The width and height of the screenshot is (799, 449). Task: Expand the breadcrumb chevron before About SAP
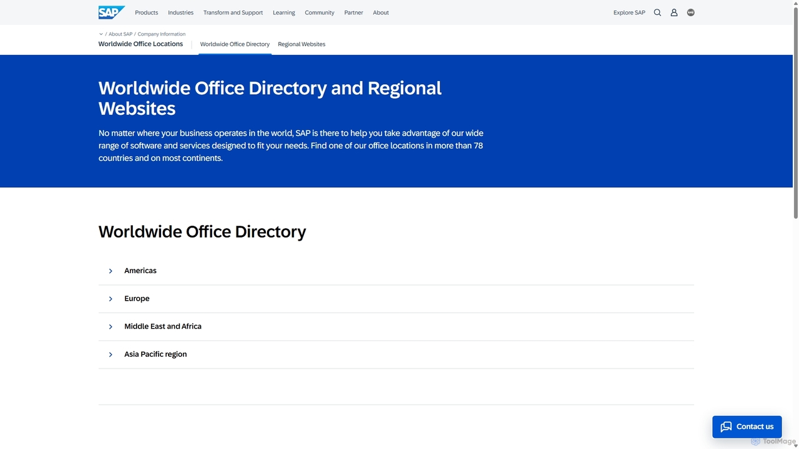click(101, 34)
